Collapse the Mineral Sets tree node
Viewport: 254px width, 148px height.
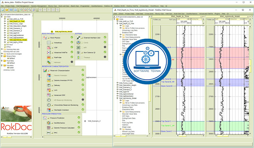pos(2,56)
